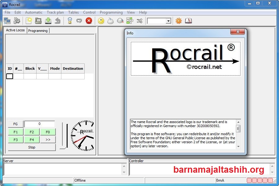
Task: Click the green download upload plan icon
Action: pyautogui.click(x=48, y=21)
